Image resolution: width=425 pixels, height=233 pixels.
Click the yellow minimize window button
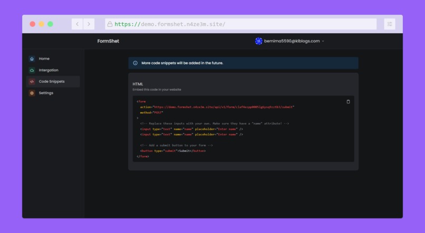coord(42,24)
